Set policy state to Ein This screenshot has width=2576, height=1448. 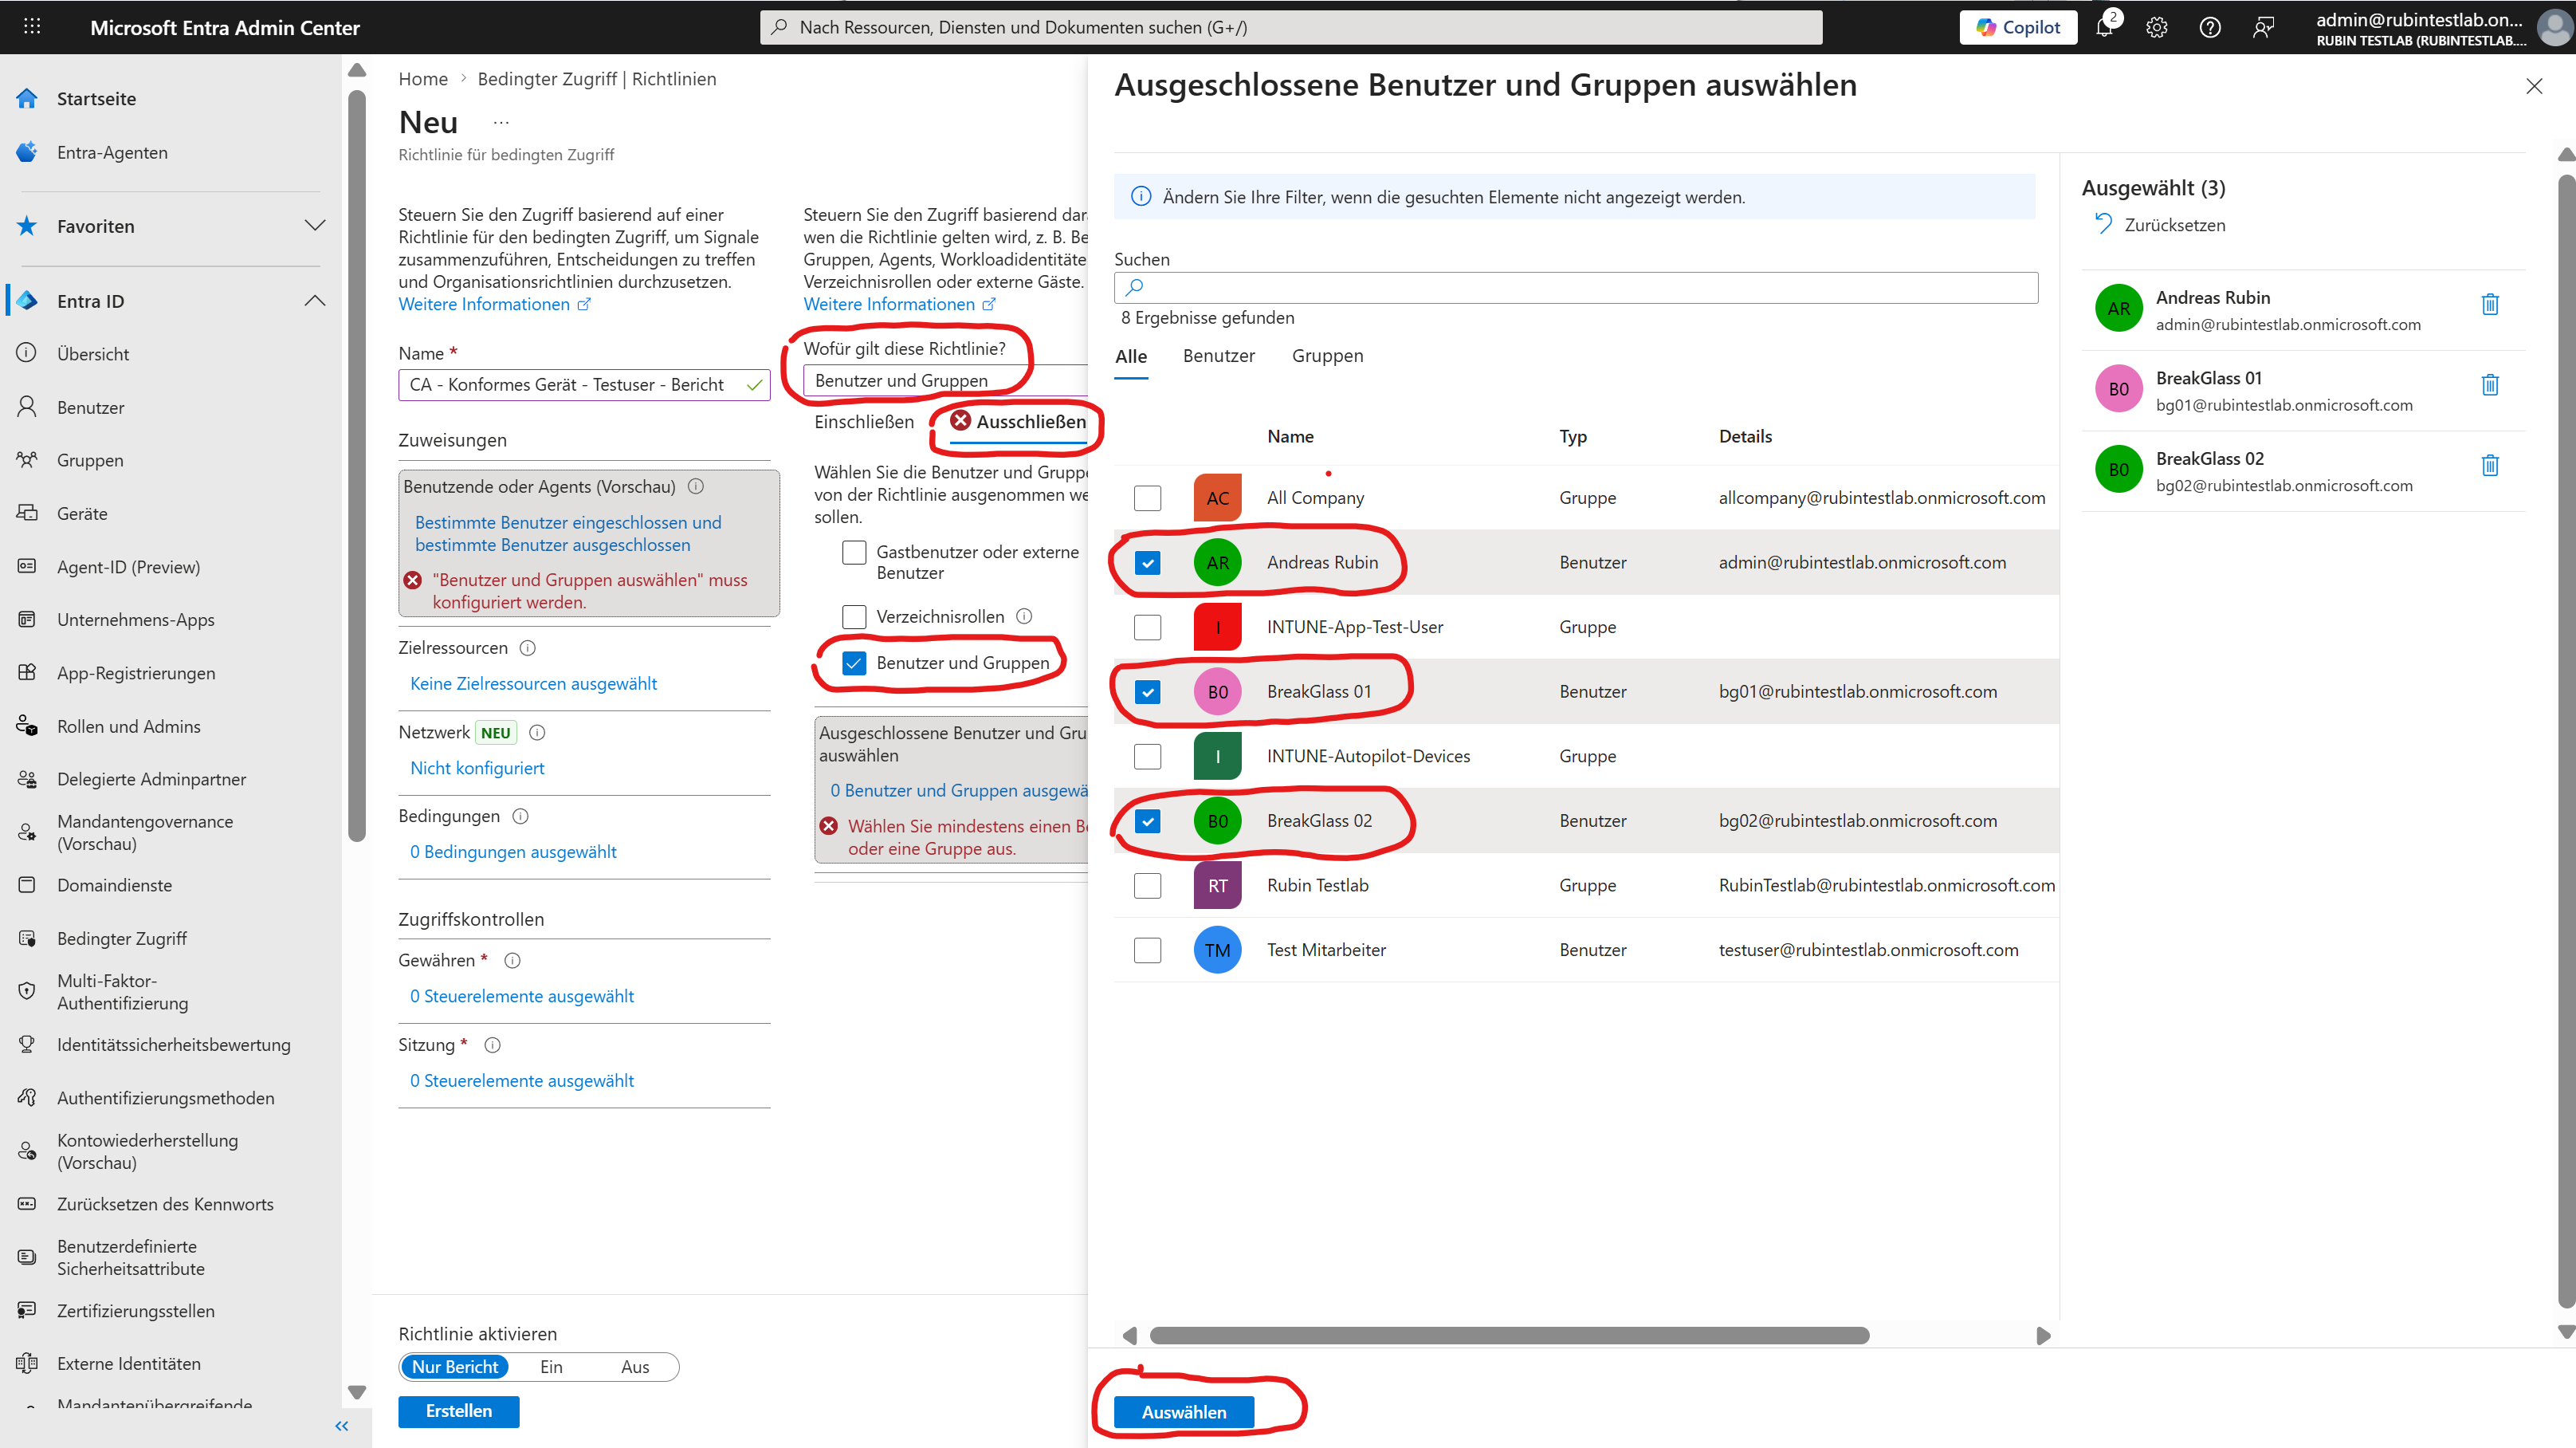[551, 1367]
